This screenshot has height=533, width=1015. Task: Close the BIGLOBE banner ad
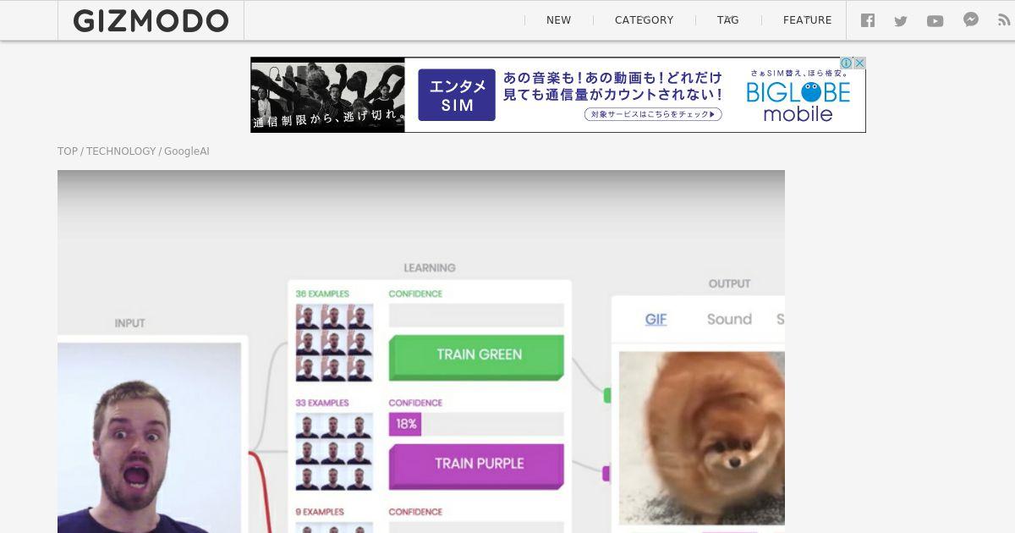pos(859,63)
